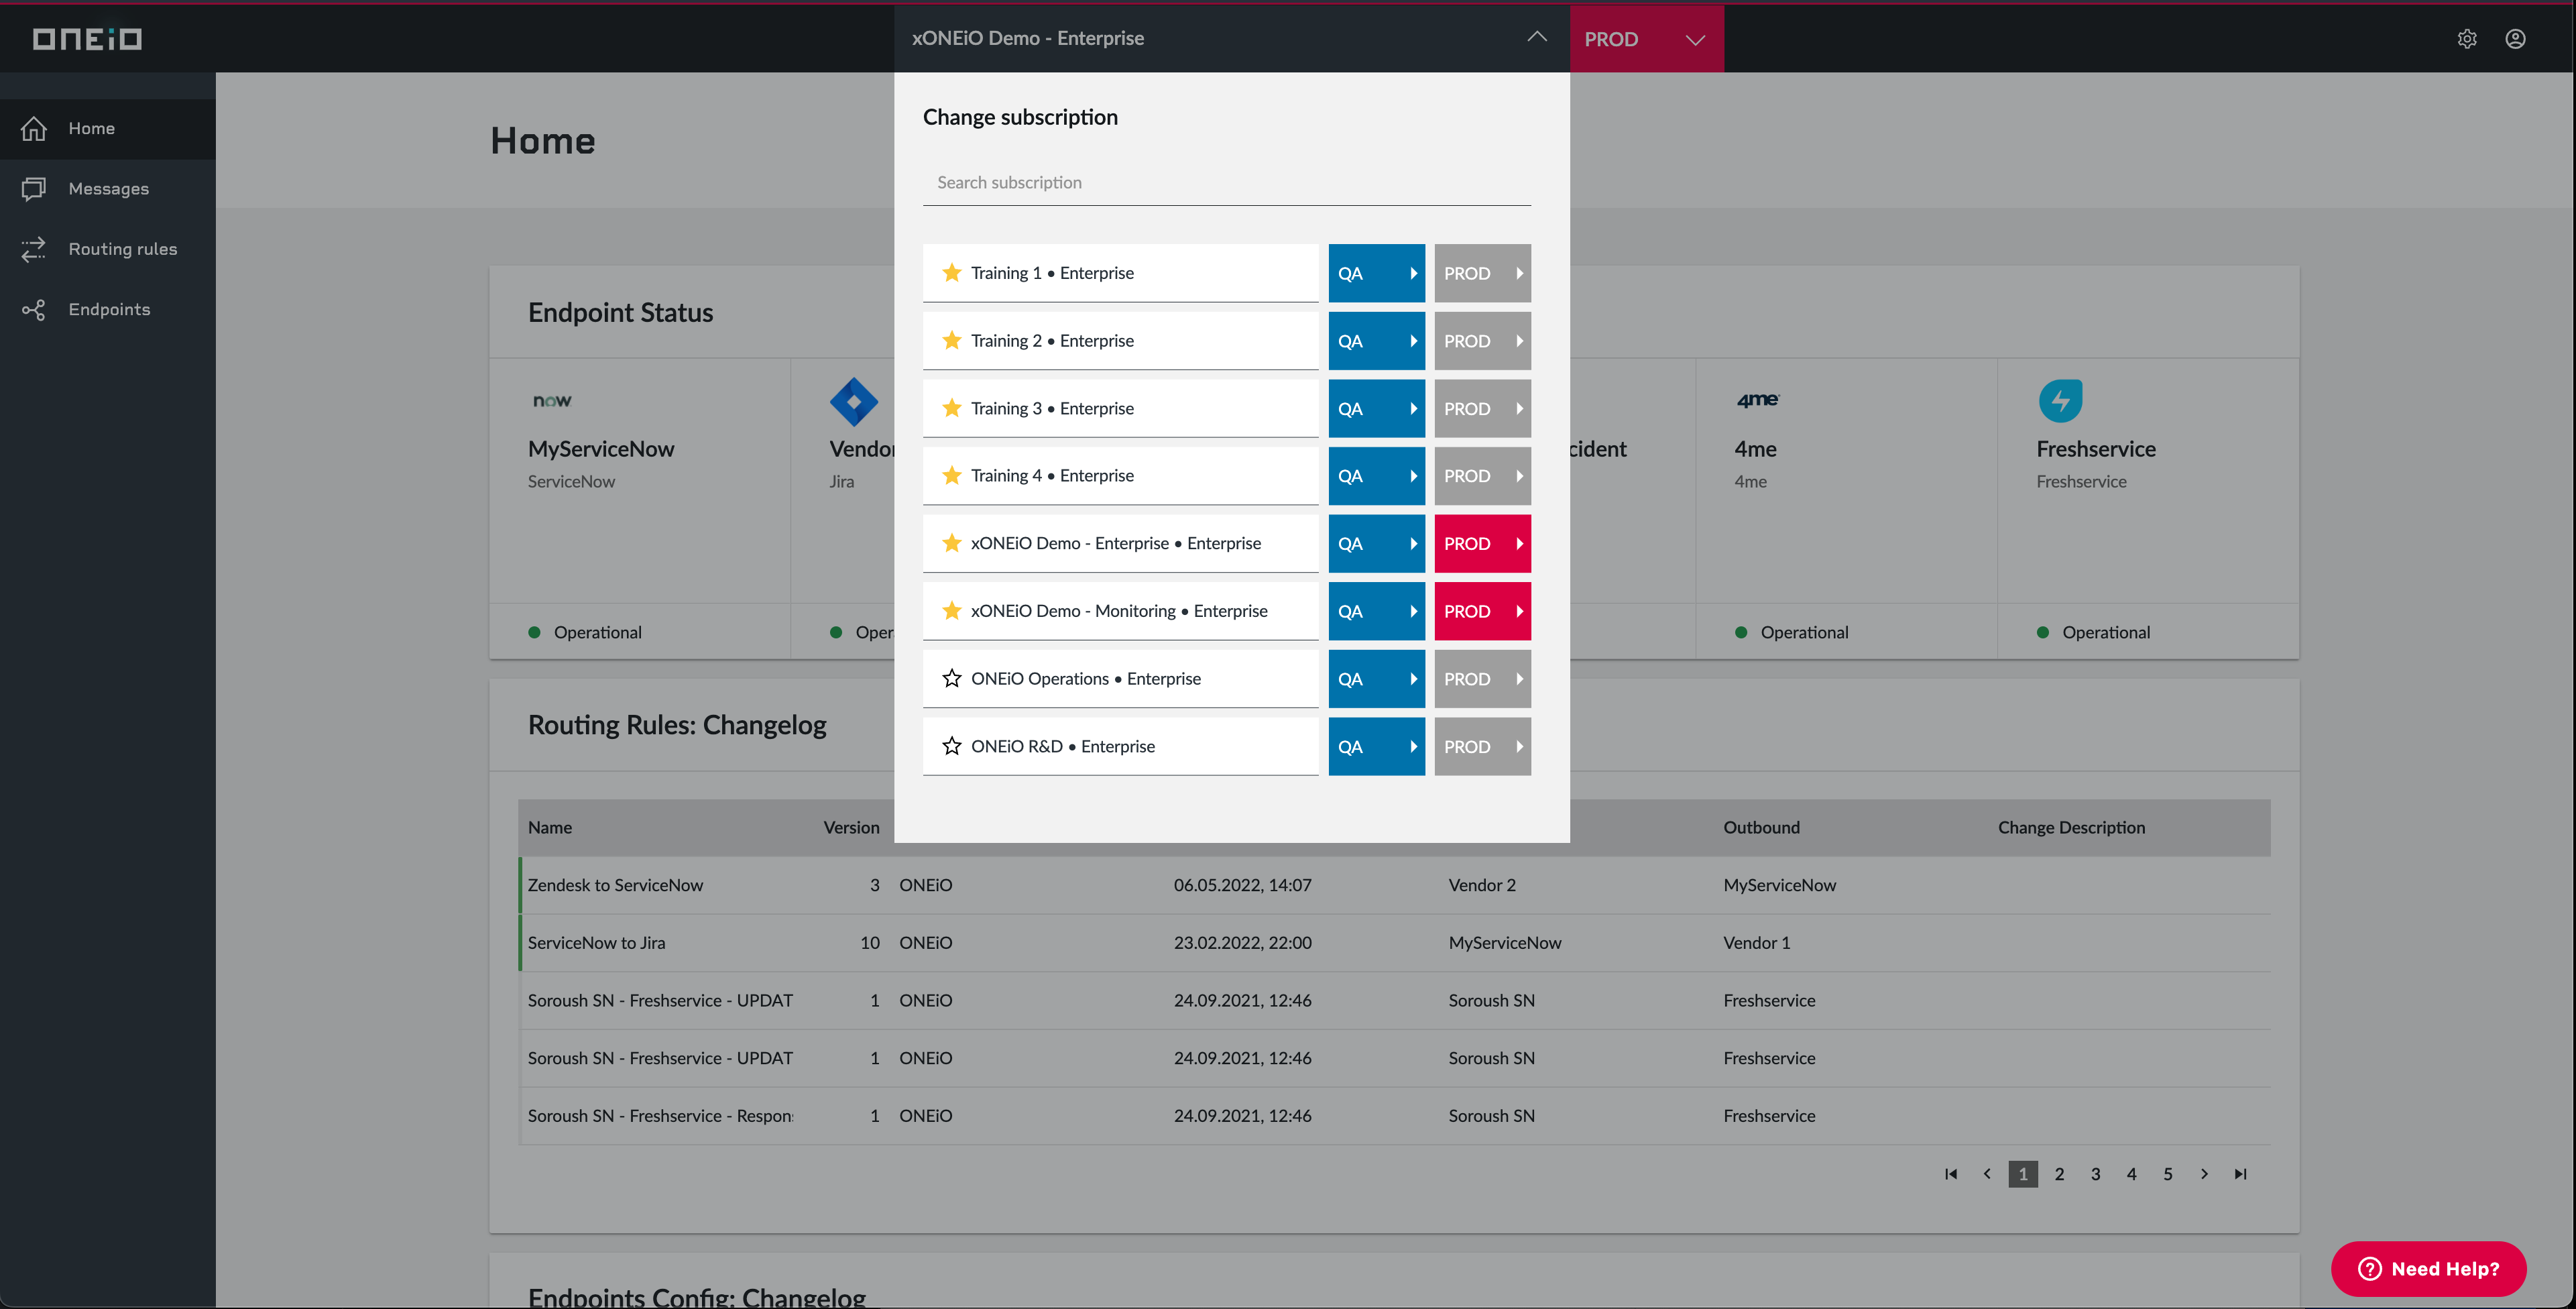Viewport: 2576px width, 1309px height.
Task: Open PROD for xONEiO Demo - Monitoring
Action: coord(1482,611)
